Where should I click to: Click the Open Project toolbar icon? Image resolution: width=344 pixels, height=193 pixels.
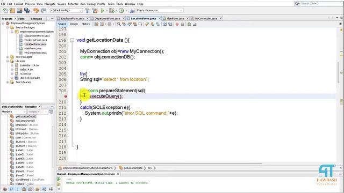(19, 10)
